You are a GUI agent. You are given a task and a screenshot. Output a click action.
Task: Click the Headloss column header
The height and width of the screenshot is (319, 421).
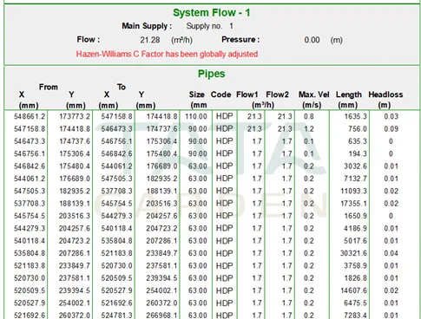click(385, 94)
